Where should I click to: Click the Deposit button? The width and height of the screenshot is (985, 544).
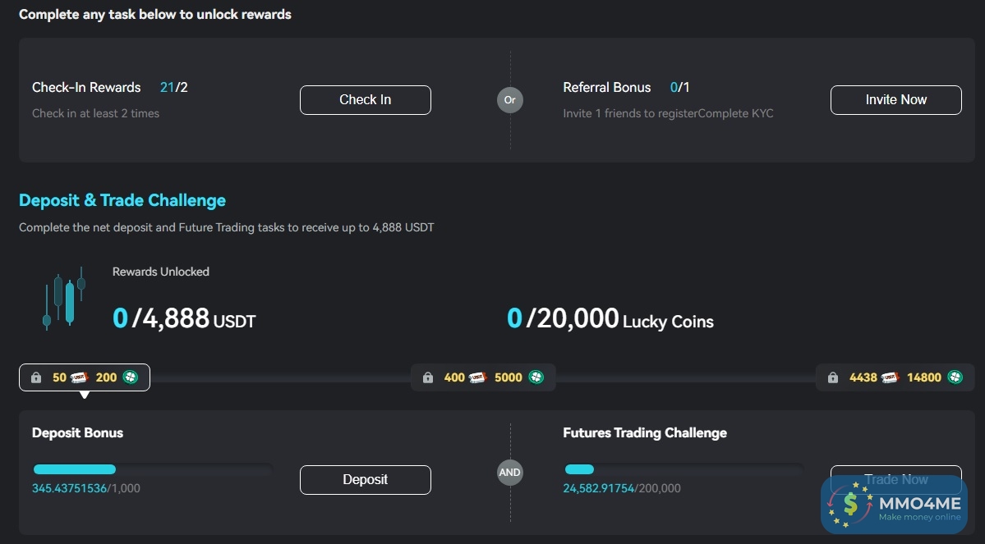click(x=365, y=480)
